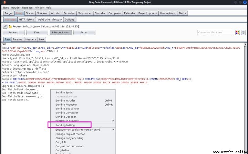Image resolution: width=248 pixels, height=154 pixels.
Task: Open the Alerts tab
Action: tap(182, 13)
